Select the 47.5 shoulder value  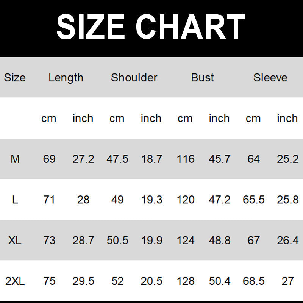(x=117, y=159)
